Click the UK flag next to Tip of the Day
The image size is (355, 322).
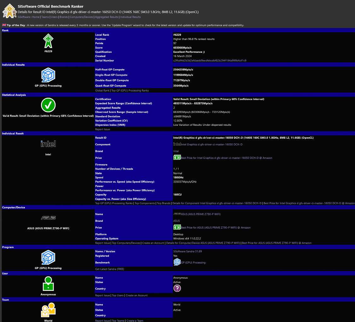4,25
